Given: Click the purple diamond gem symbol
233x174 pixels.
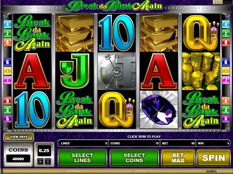Looking at the screenshot, I should [159, 109].
